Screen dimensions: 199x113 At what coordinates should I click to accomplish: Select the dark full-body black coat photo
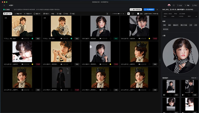point(61,78)
